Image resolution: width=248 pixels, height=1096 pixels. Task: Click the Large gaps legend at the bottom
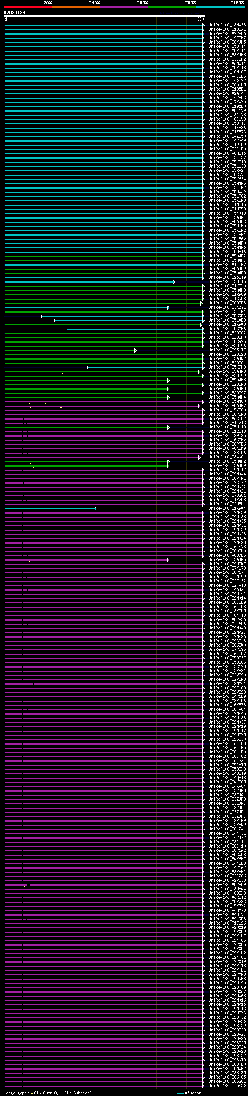click(x=48, y=1093)
